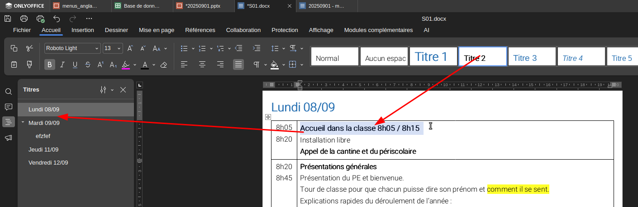638x207 pixels.
Task: Switch to the Dessiner tab
Action: (116, 30)
